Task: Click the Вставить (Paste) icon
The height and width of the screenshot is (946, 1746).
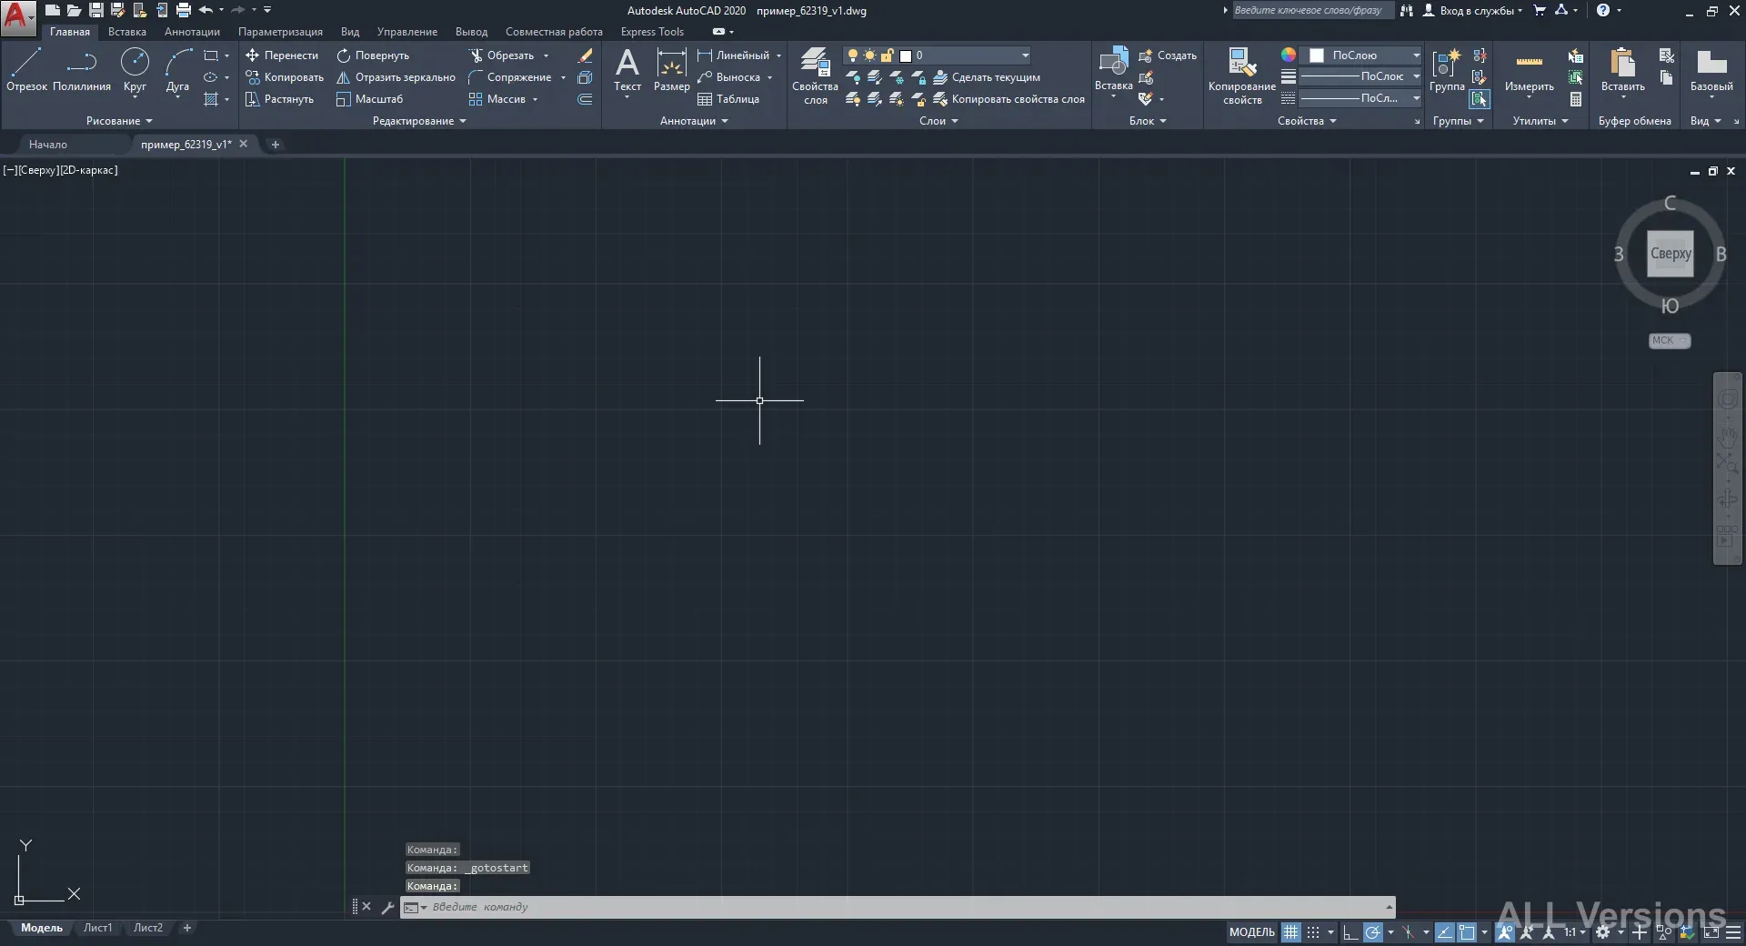Action: (x=1623, y=64)
